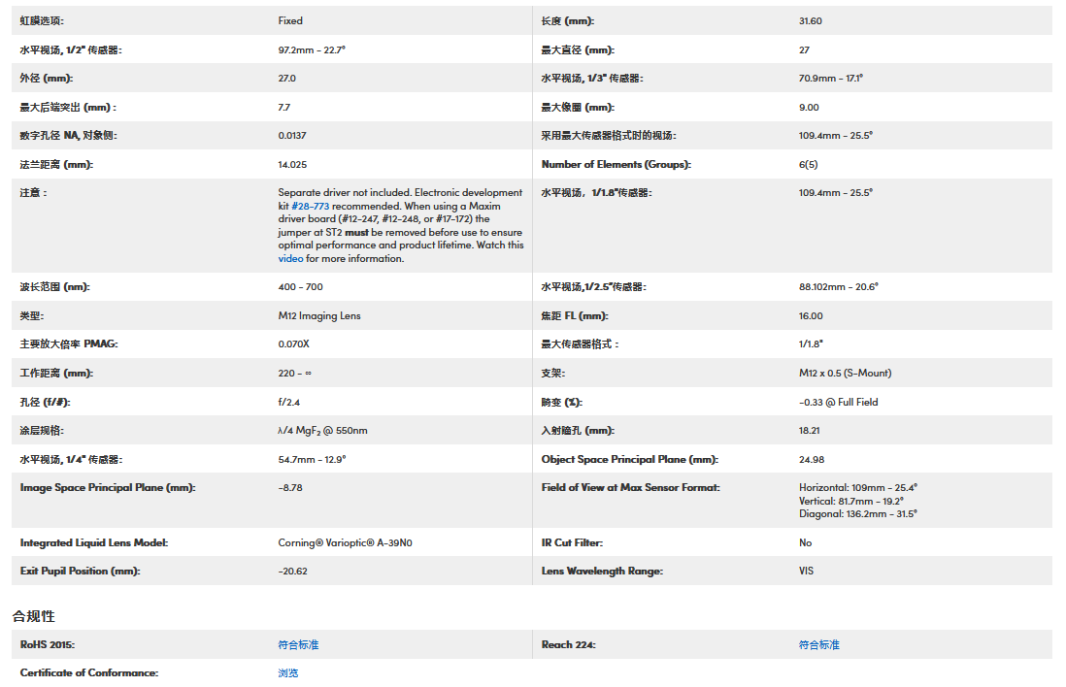Click the video link in the note
Screen dimensions: 1066x687
coord(290,258)
